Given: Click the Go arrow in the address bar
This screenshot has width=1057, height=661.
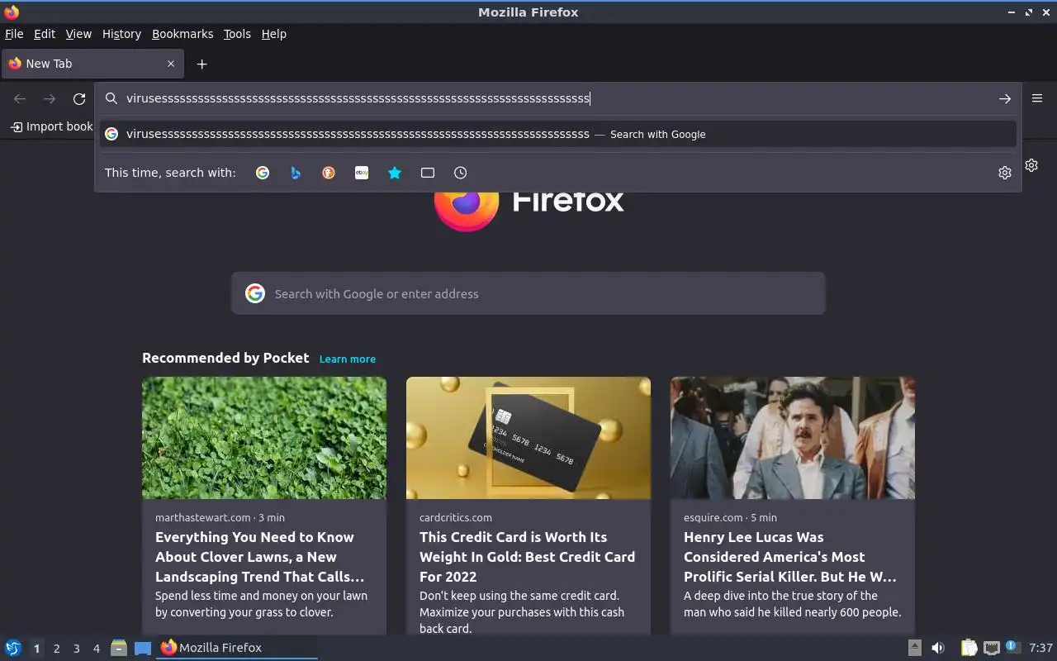Looking at the screenshot, I should 1004,98.
